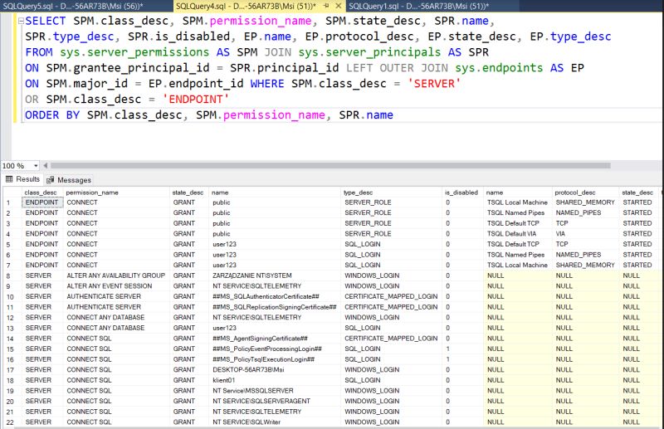Pin the SQLQuery4.sql tab
The height and width of the screenshot is (429, 664).
click(x=326, y=6)
